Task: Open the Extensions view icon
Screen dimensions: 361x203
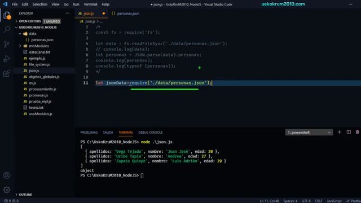Action: pyautogui.click(x=7, y=73)
